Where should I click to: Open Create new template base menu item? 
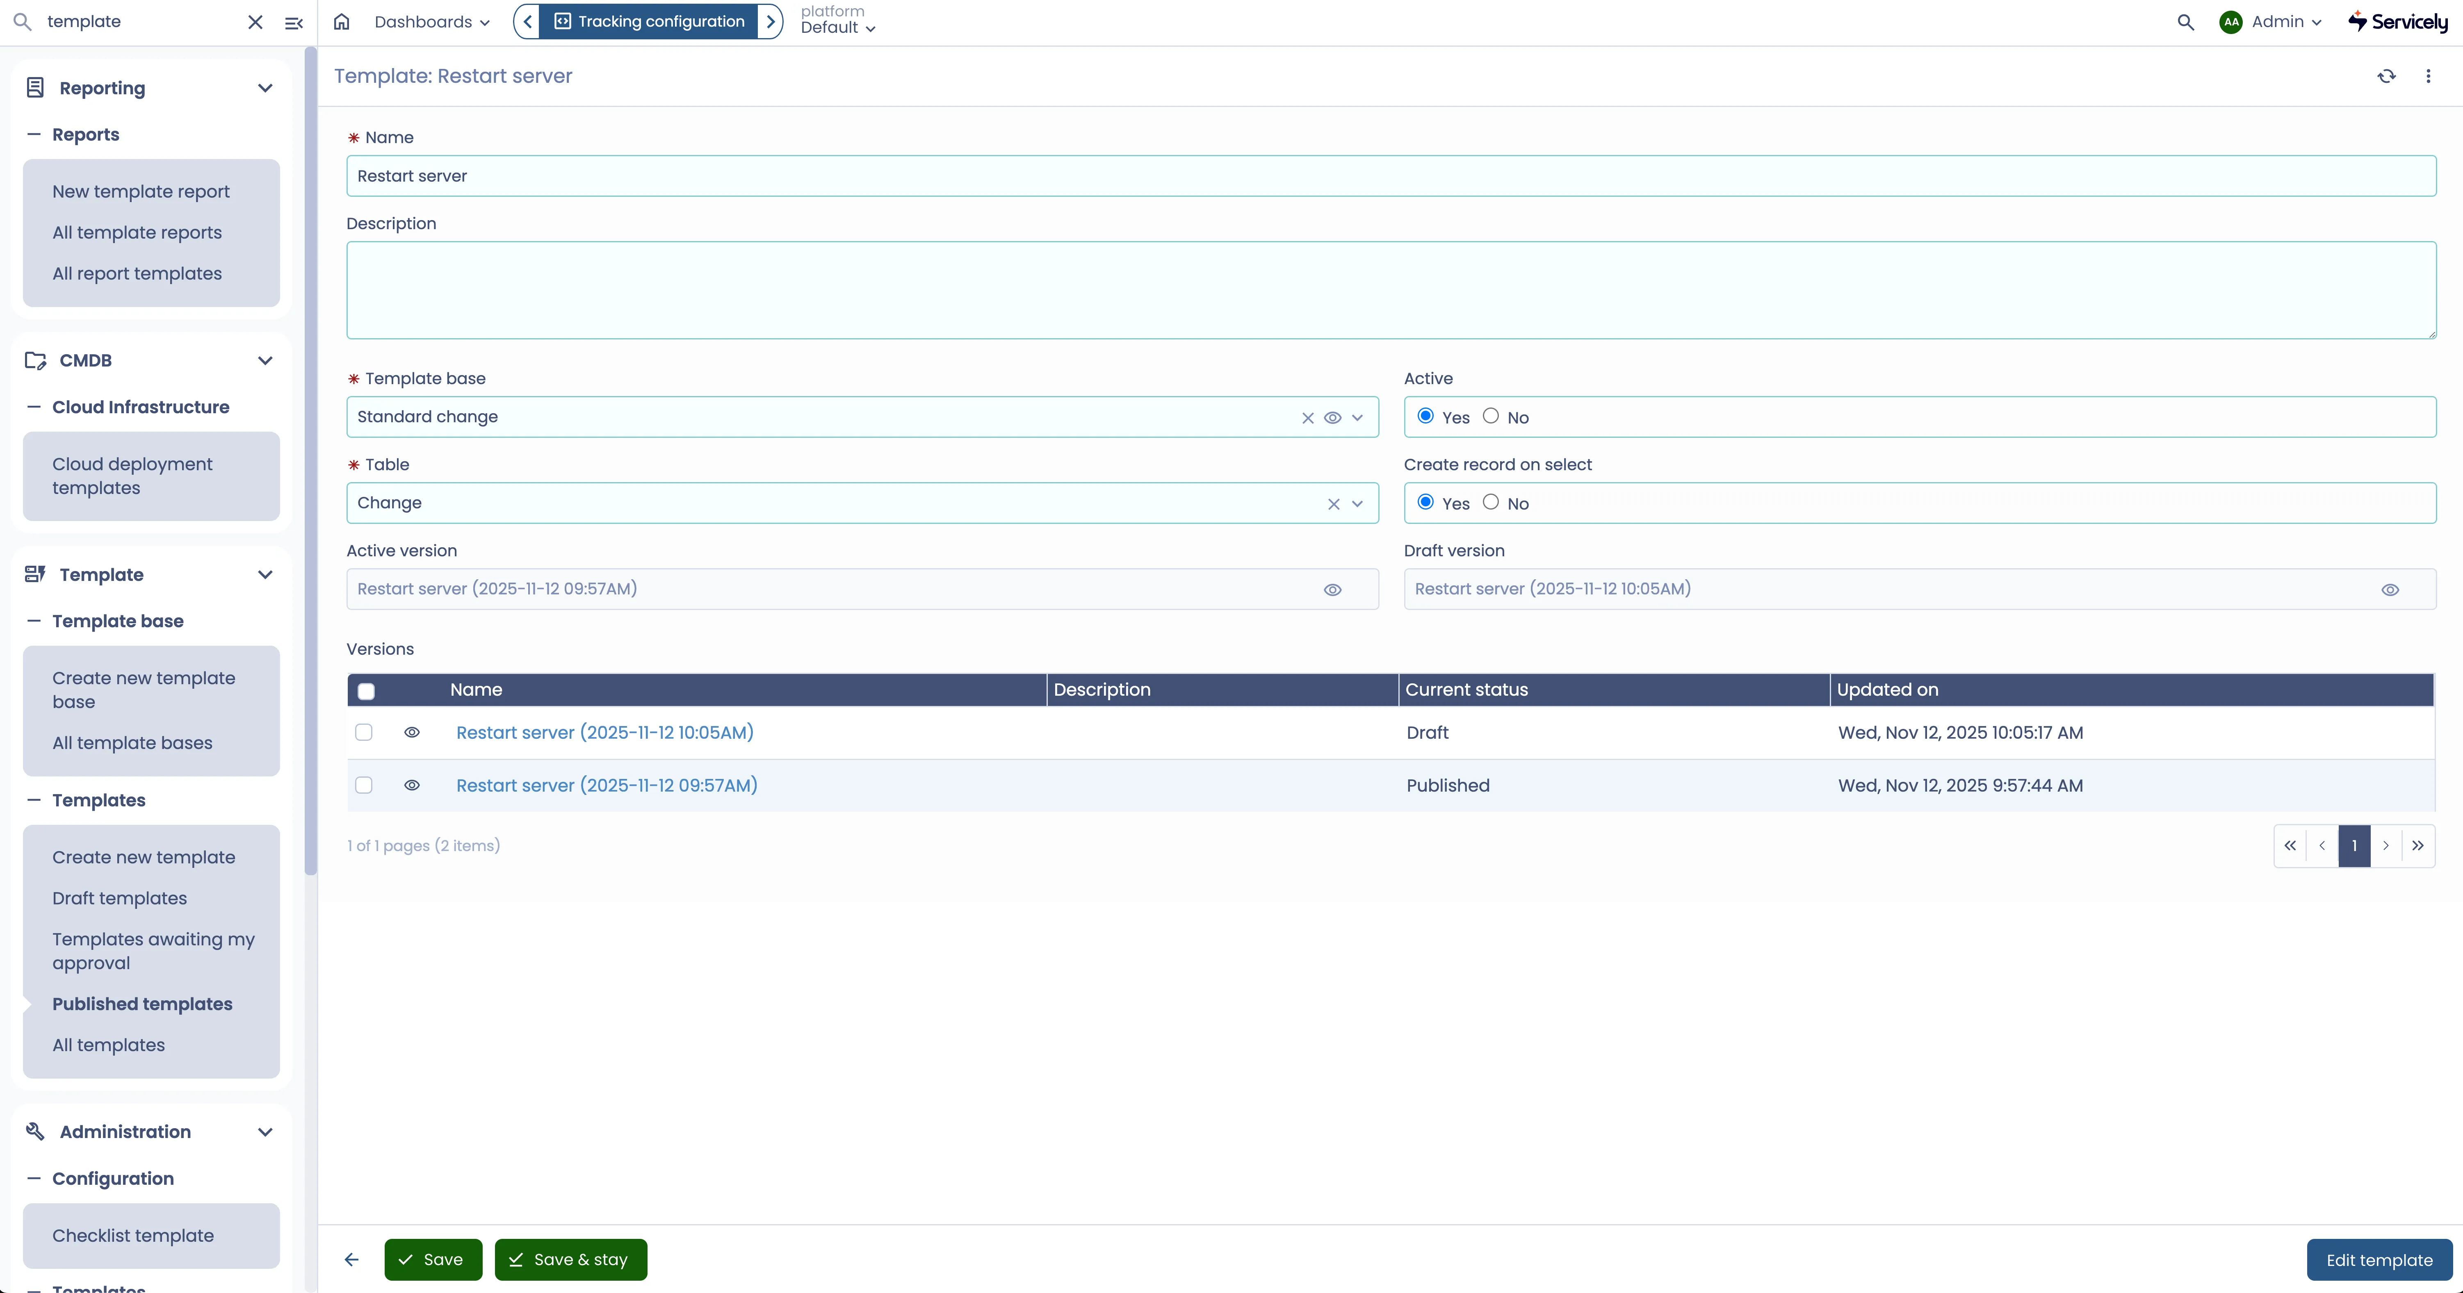coord(144,690)
